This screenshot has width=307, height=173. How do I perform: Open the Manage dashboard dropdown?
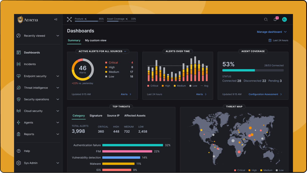pyautogui.click(x=272, y=32)
